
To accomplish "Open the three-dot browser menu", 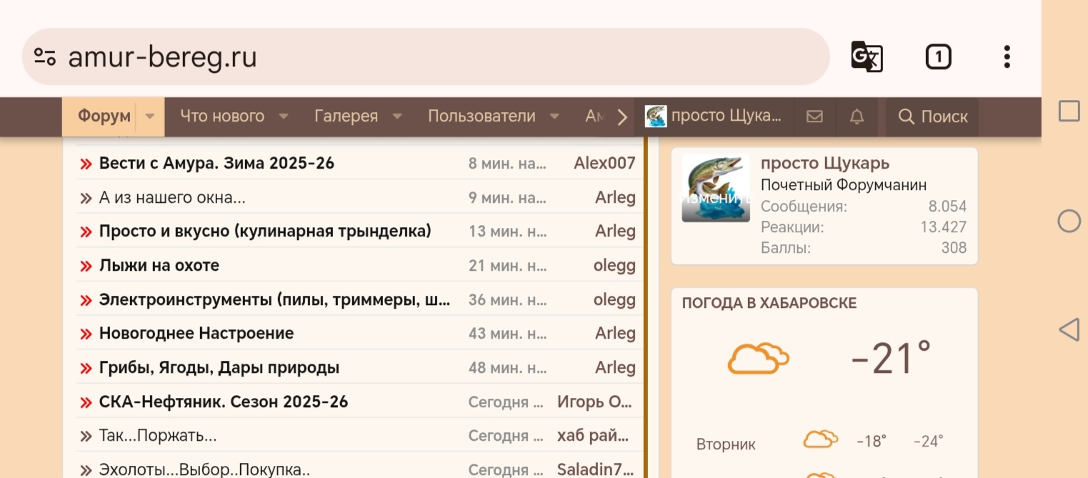I will coord(1006,56).
